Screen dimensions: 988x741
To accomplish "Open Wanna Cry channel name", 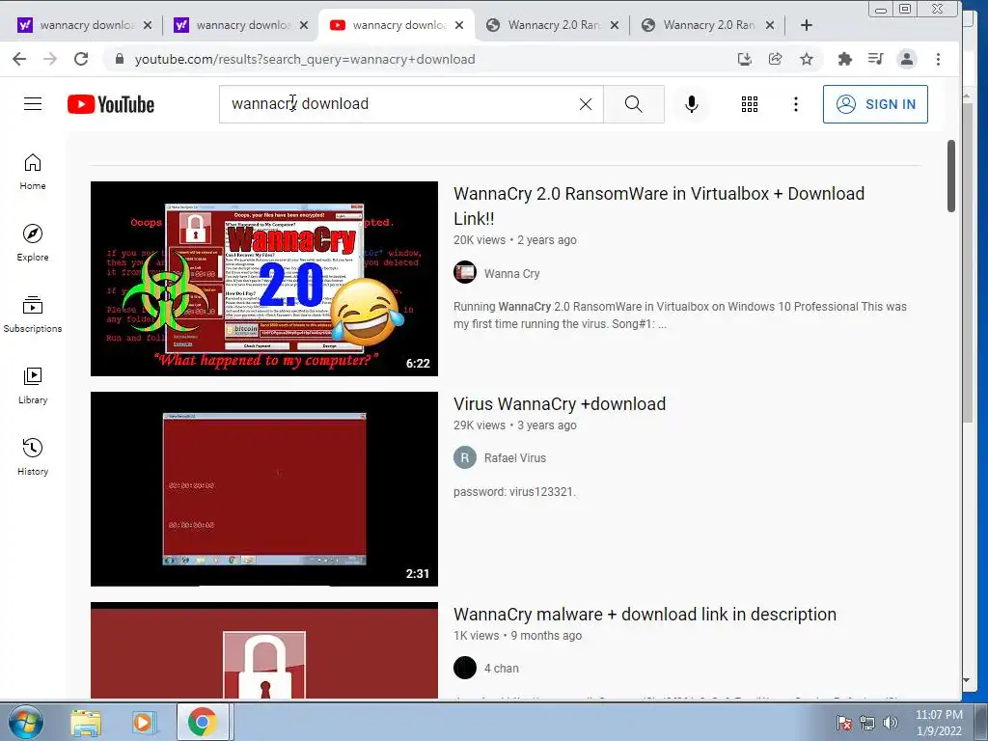I will click(511, 273).
